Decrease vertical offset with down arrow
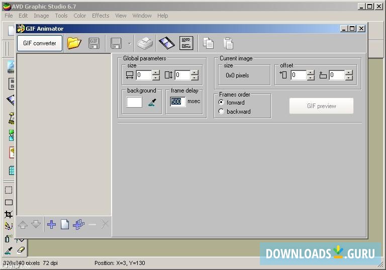The width and height of the screenshot is (386, 270). pyautogui.click(x=349, y=77)
